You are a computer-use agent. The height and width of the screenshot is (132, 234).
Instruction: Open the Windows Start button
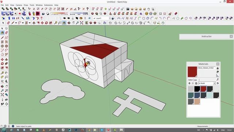pos(4,130)
